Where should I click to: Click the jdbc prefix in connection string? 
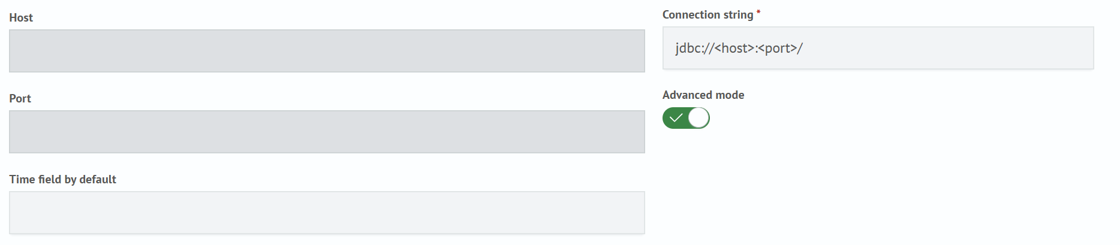(687, 49)
